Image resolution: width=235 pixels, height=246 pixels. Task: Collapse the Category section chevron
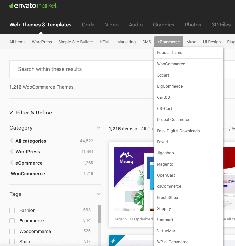[99, 128]
